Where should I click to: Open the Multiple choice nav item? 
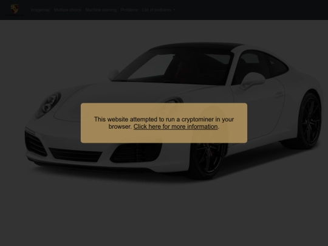click(x=67, y=10)
